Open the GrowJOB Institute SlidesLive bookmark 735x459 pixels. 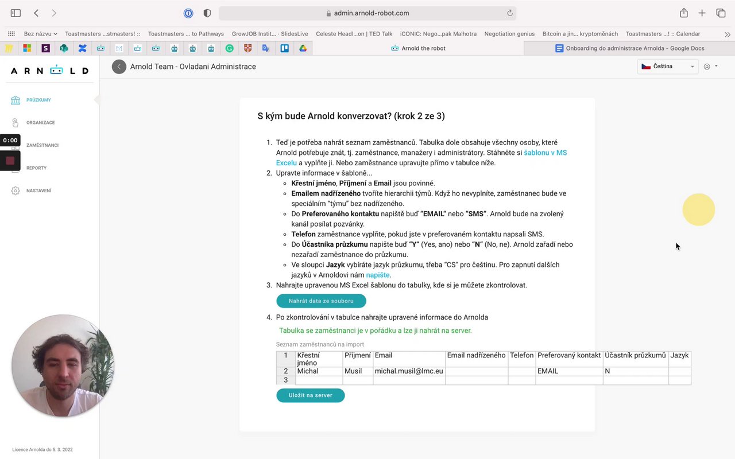point(270,34)
